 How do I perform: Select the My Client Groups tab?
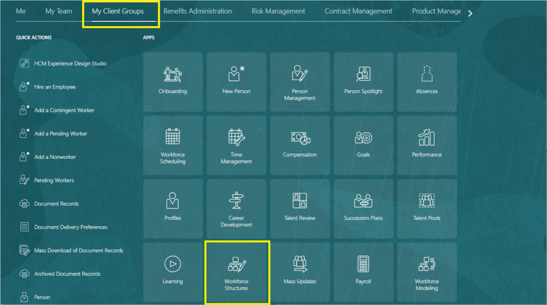click(x=118, y=11)
